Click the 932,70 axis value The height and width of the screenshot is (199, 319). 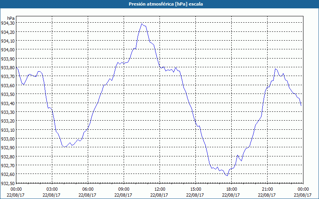click(x=8, y=166)
